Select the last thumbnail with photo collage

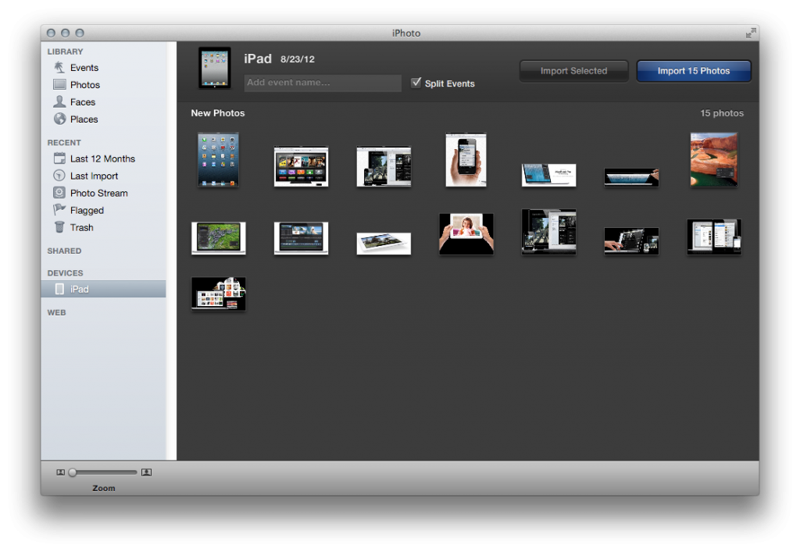219,294
